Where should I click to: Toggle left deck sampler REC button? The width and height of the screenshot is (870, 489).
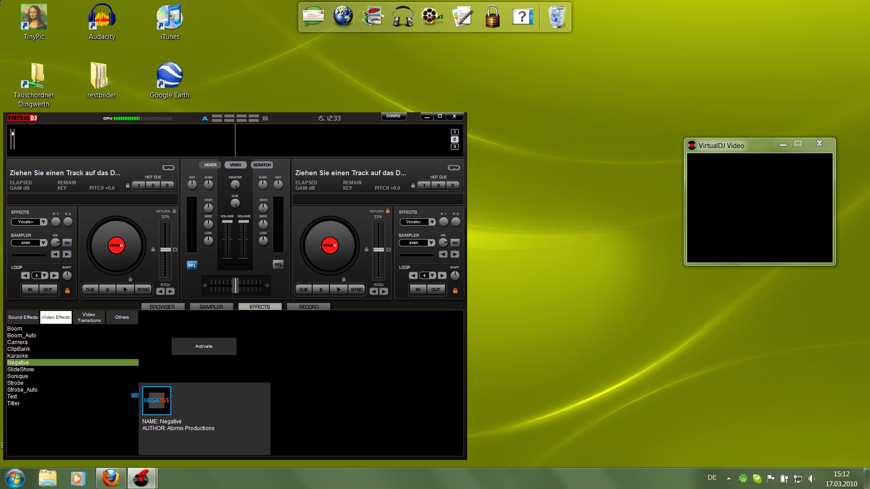pyautogui.click(x=68, y=243)
